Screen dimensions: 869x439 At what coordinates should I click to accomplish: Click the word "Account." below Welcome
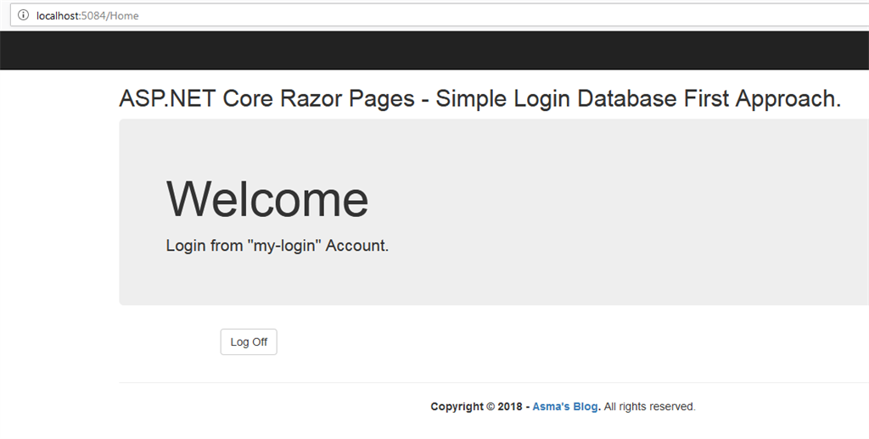pos(357,247)
